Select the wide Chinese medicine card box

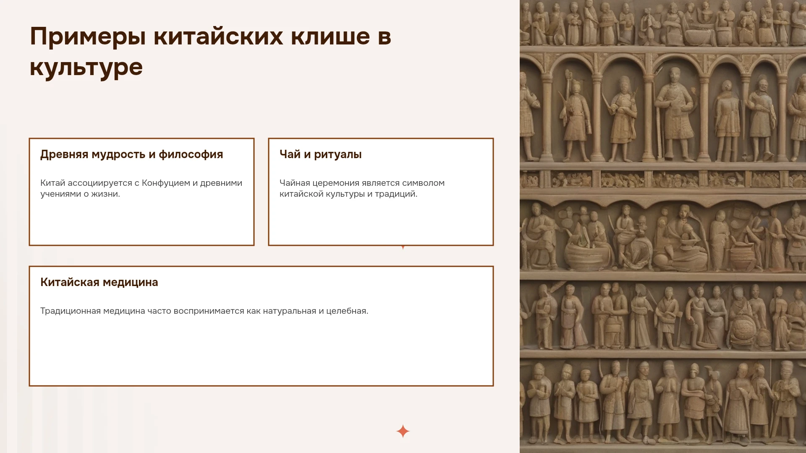click(x=261, y=326)
